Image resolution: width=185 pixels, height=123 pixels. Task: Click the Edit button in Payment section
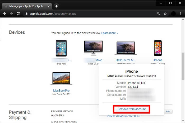coord(168,112)
